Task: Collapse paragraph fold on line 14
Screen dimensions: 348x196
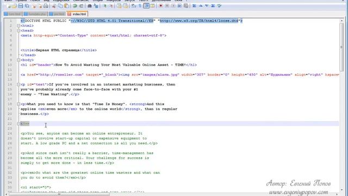Action: pos(18,84)
